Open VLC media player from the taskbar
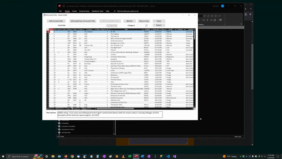The height and width of the screenshot is (159, 282). [123, 156]
